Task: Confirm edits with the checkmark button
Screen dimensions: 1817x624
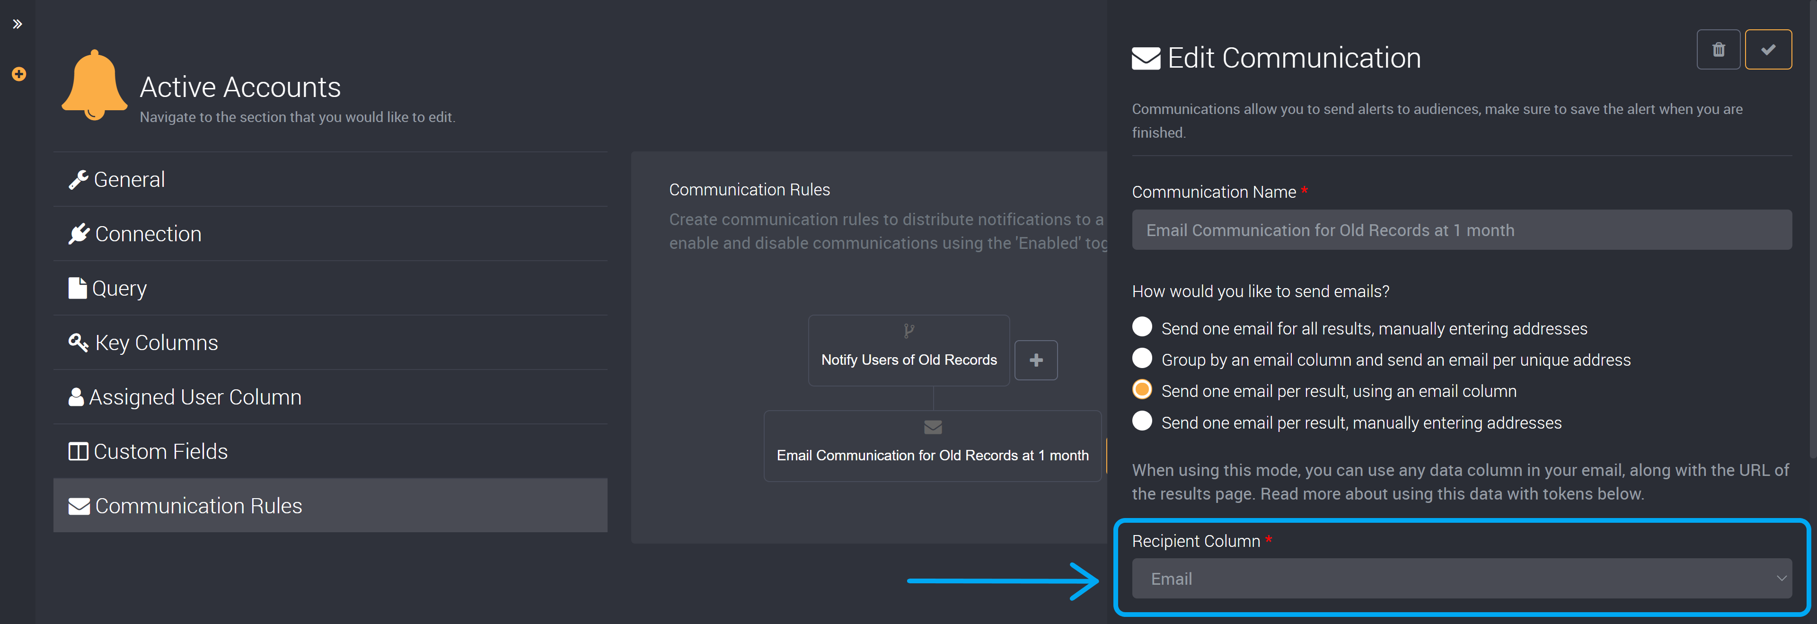Action: click(x=1768, y=49)
